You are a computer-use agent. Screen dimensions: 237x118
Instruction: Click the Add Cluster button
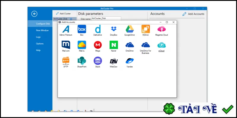pos(63,14)
